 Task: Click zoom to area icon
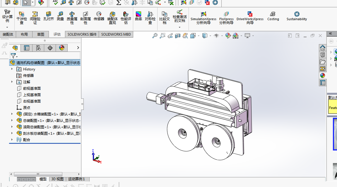click(162, 36)
